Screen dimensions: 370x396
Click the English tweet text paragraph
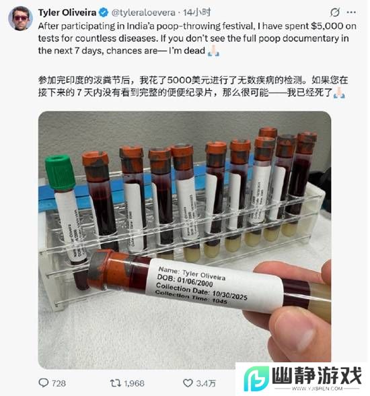197,38
